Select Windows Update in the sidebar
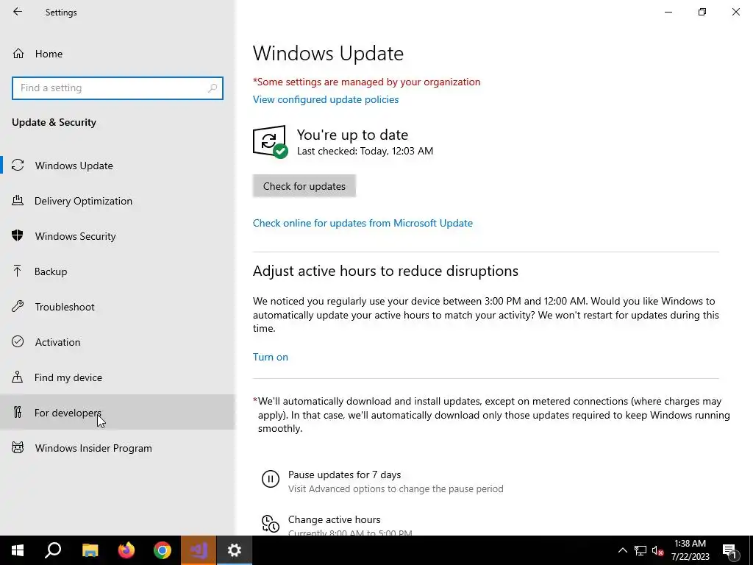This screenshot has height=565, width=753. tap(118, 166)
